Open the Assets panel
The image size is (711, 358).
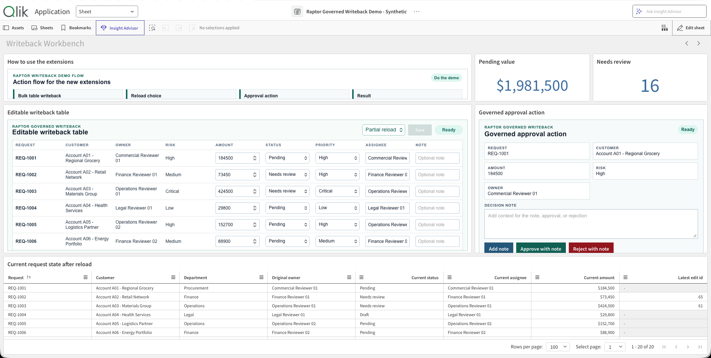tap(14, 28)
